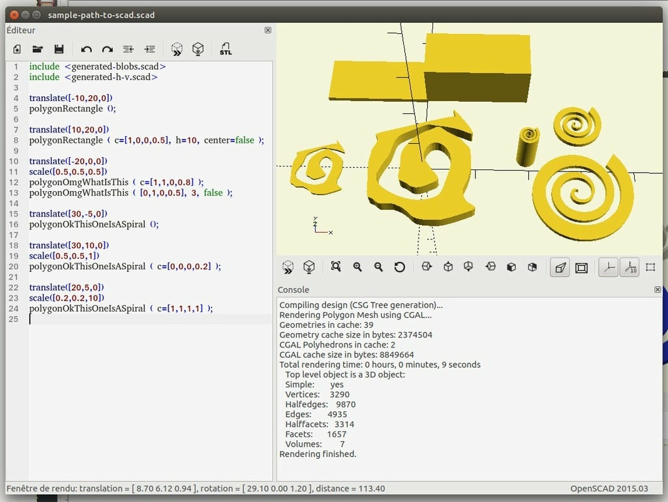
Task: Reset the 3D view orientation
Action: [x=400, y=267]
